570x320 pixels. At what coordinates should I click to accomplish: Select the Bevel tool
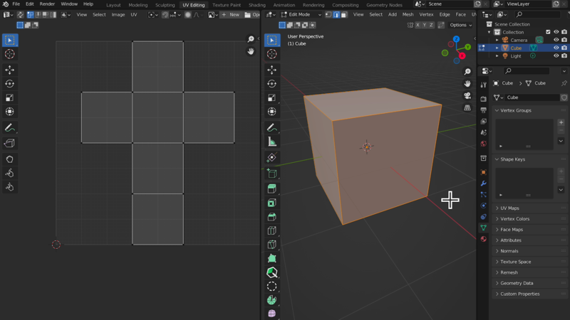pyautogui.click(x=272, y=217)
